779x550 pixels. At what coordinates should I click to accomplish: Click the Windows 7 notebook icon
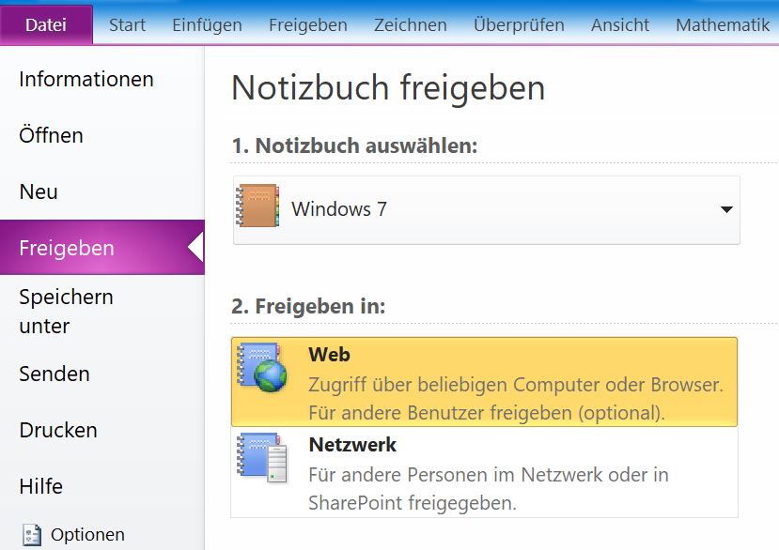(x=257, y=206)
